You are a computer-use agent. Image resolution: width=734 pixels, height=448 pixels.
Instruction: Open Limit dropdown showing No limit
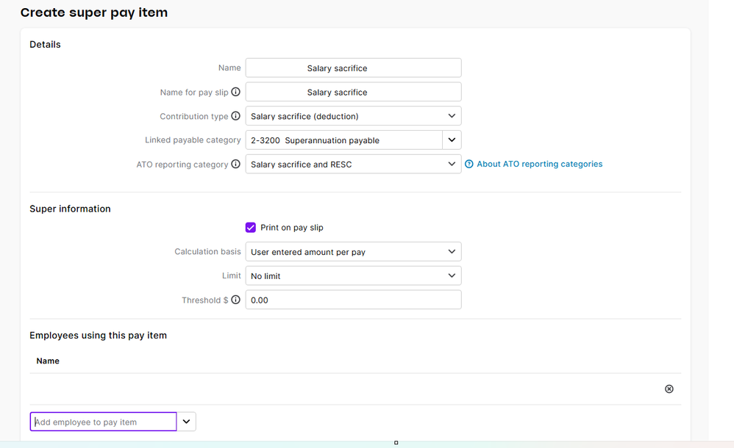coord(354,276)
